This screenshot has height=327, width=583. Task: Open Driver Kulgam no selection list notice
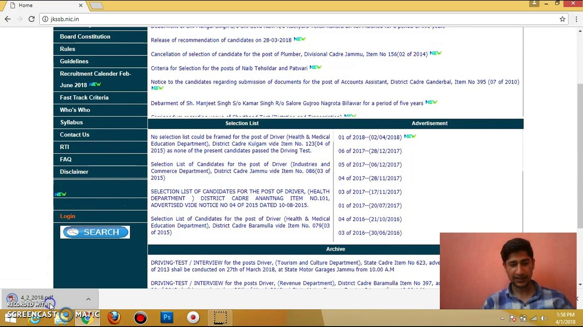(240, 144)
